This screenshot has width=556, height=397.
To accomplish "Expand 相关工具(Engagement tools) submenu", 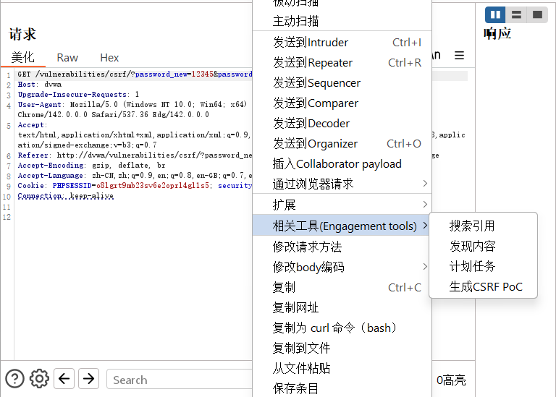I will click(x=342, y=226).
